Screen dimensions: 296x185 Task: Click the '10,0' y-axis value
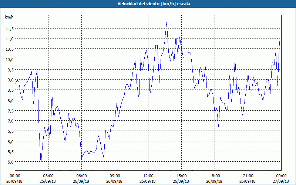10,60
